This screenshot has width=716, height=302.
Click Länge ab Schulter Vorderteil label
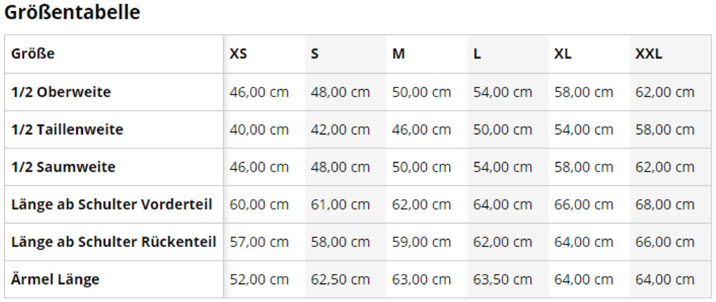pos(112,205)
